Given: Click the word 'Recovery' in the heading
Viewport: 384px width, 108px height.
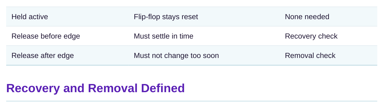Looking at the screenshot, I should 33,88.
